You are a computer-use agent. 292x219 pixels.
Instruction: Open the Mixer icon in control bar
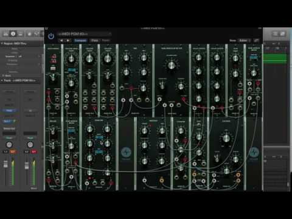36,34
